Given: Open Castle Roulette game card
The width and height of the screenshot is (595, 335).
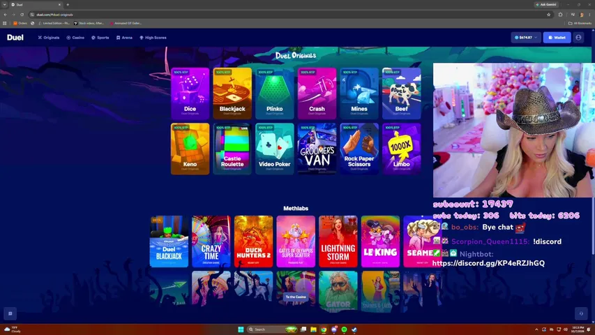Looking at the screenshot, I should pos(232,149).
